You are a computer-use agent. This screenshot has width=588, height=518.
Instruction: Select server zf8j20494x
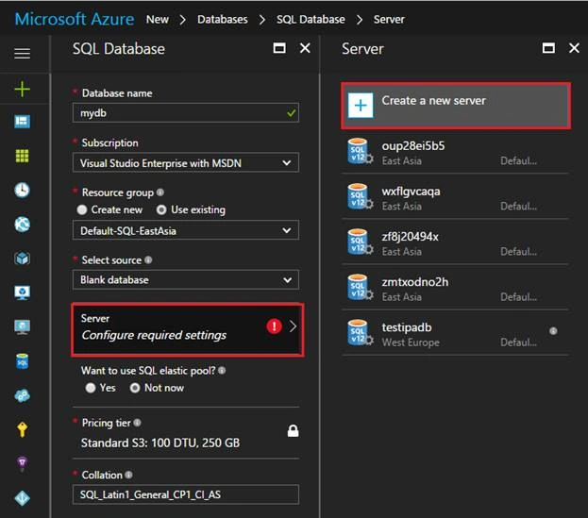[x=456, y=242]
